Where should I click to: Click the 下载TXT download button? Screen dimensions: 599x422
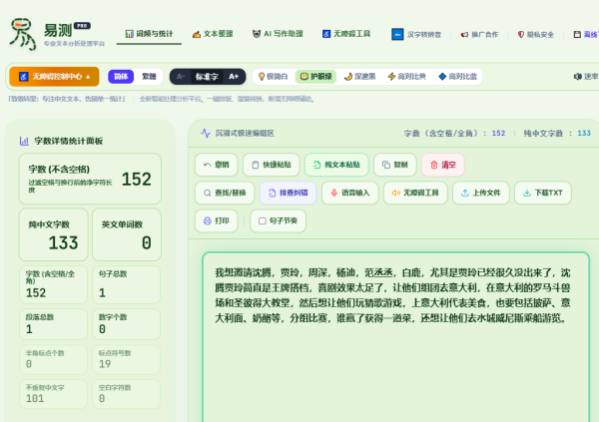coord(543,193)
